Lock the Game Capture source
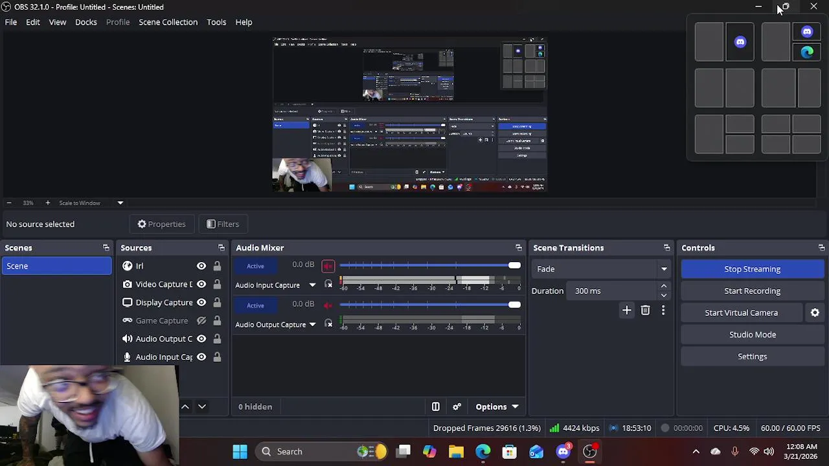Screen dimensions: 829x466 click(217, 320)
